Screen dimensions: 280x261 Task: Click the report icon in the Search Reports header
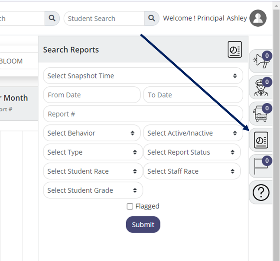tap(234, 50)
